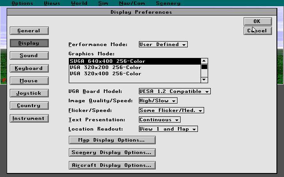
Task: Open the Views menu
Action: (52, 3)
